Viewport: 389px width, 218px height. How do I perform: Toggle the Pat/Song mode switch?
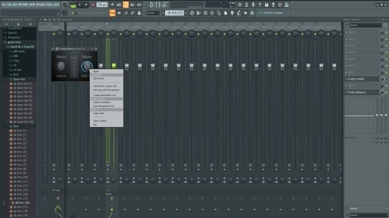pyautogui.click(x=73, y=5)
